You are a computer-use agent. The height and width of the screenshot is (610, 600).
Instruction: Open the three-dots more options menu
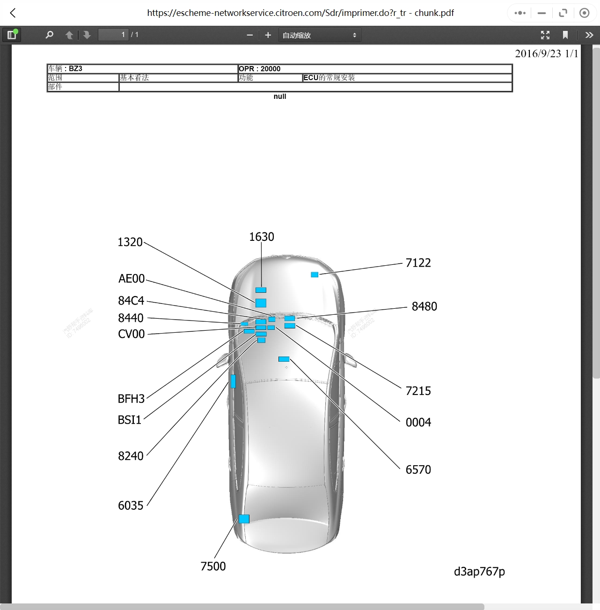click(x=520, y=13)
